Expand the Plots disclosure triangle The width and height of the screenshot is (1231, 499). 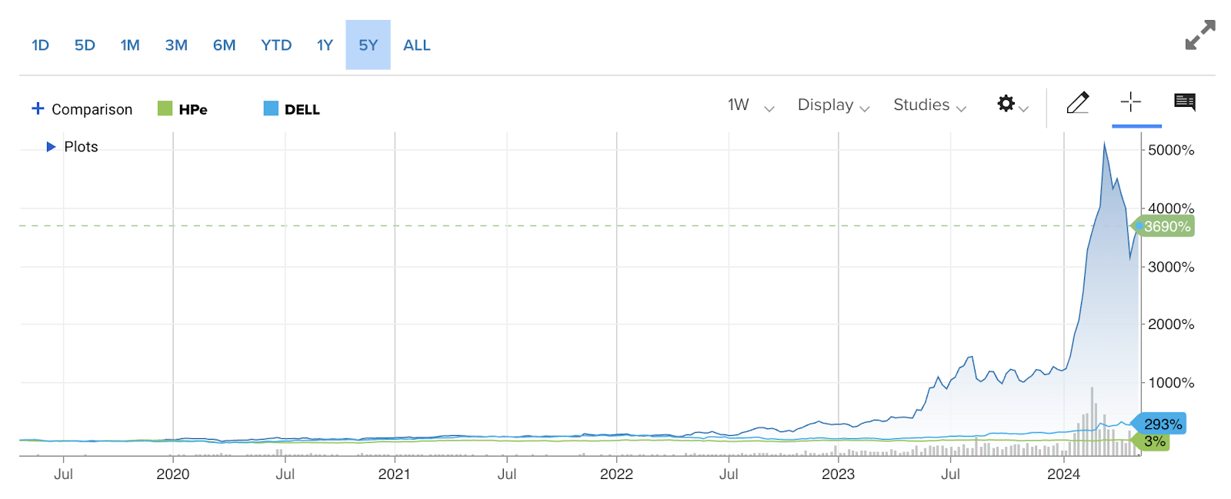coord(51,147)
